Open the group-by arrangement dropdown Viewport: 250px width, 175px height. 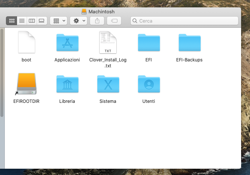point(59,21)
